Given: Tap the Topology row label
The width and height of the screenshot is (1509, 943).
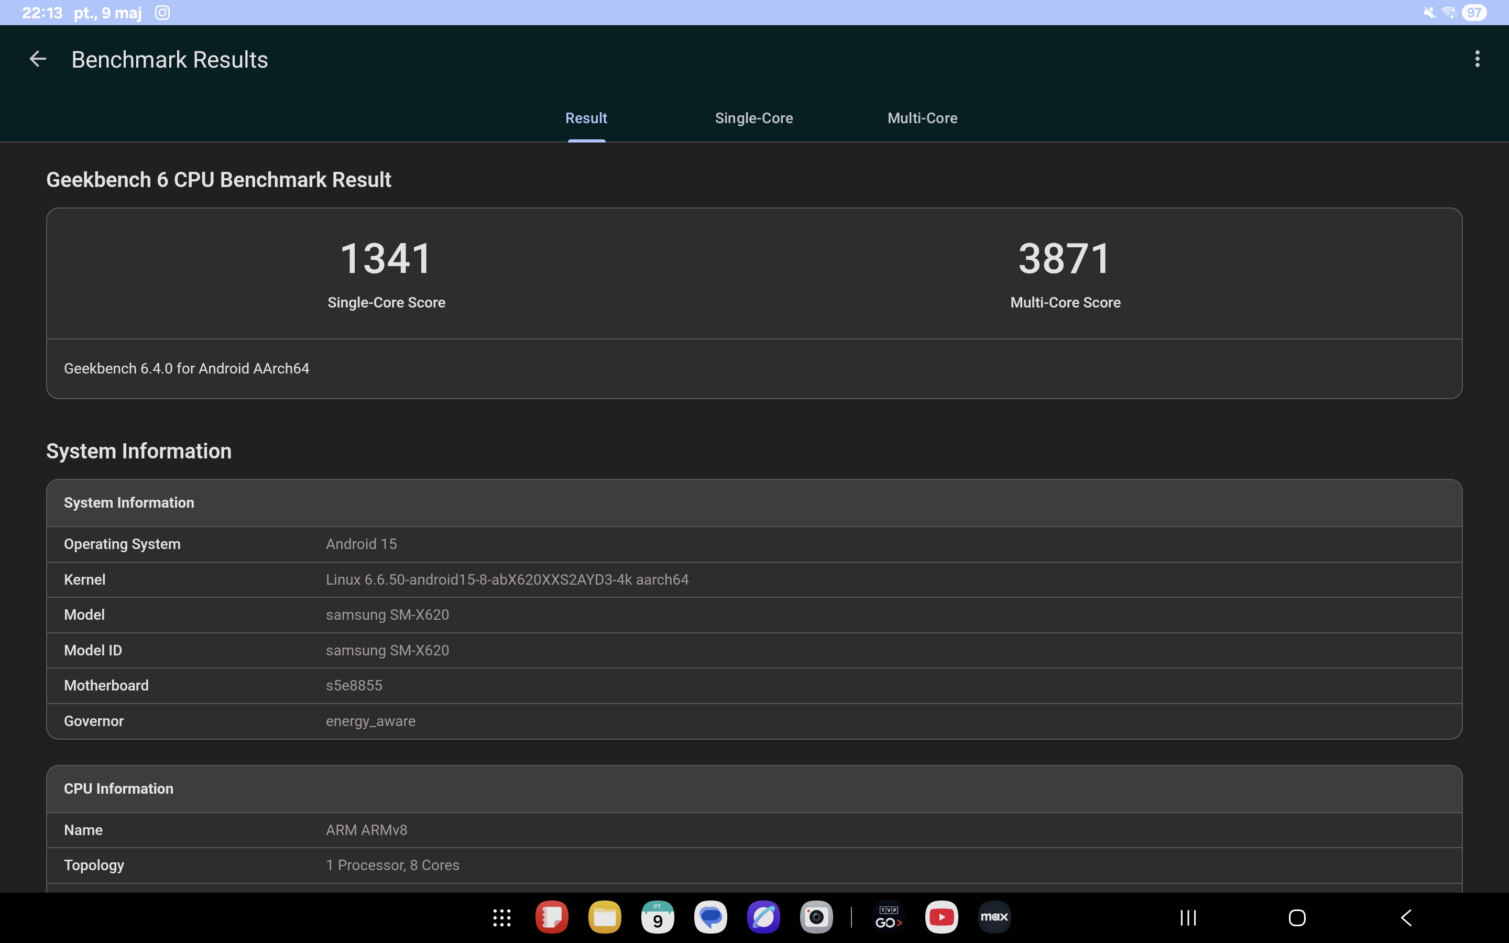Looking at the screenshot, I should (x=94, y=865).
